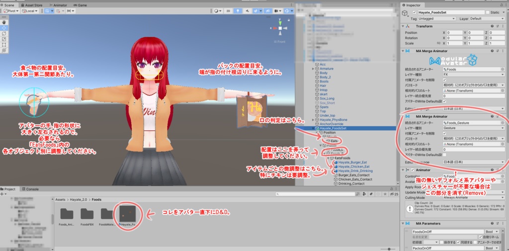509x251 pixels.
Task: Click Assets in the breadcrumb path
Action: click(x=60, y=200)
